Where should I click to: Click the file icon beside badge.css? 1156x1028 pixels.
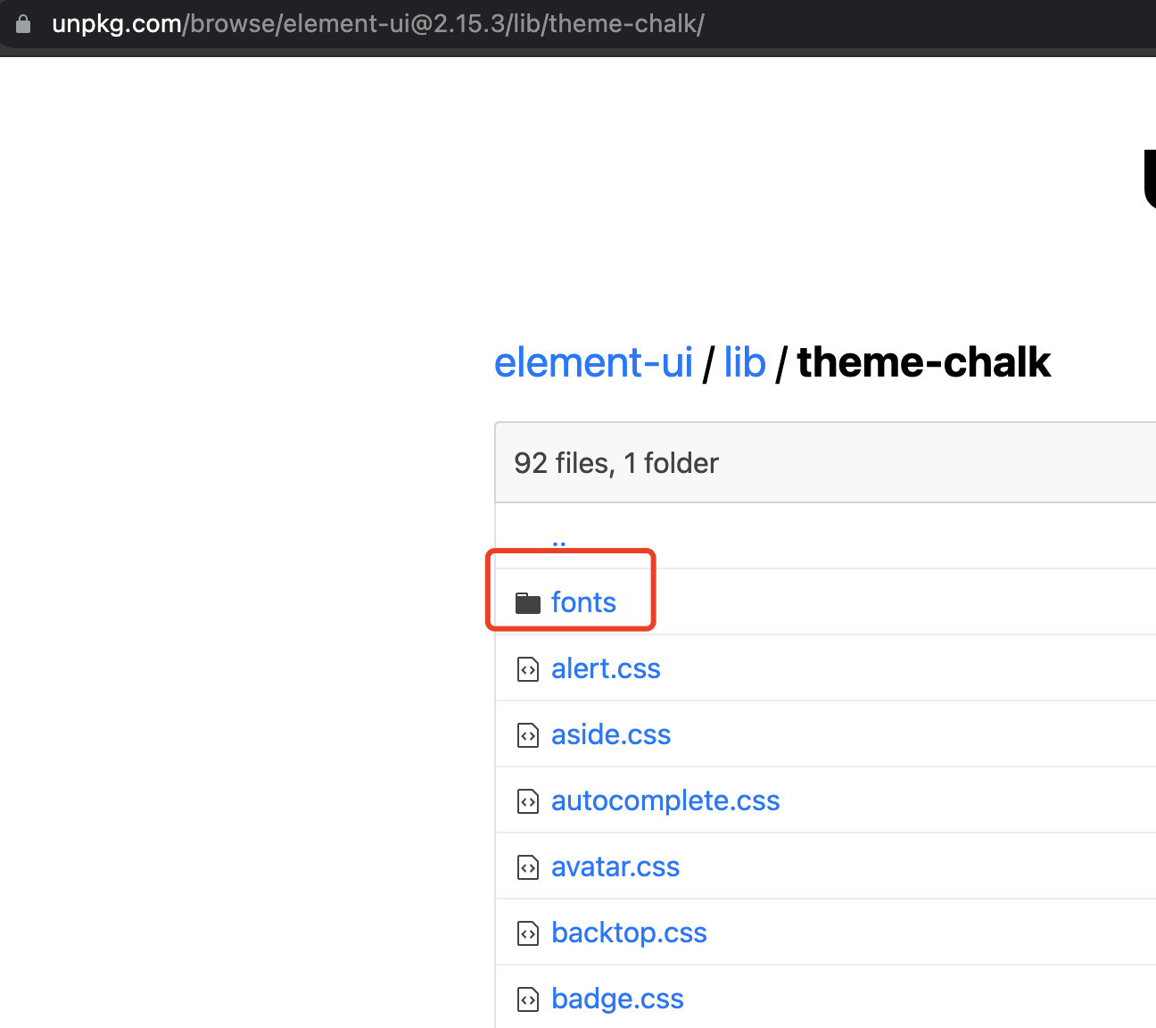click(528, 999)
